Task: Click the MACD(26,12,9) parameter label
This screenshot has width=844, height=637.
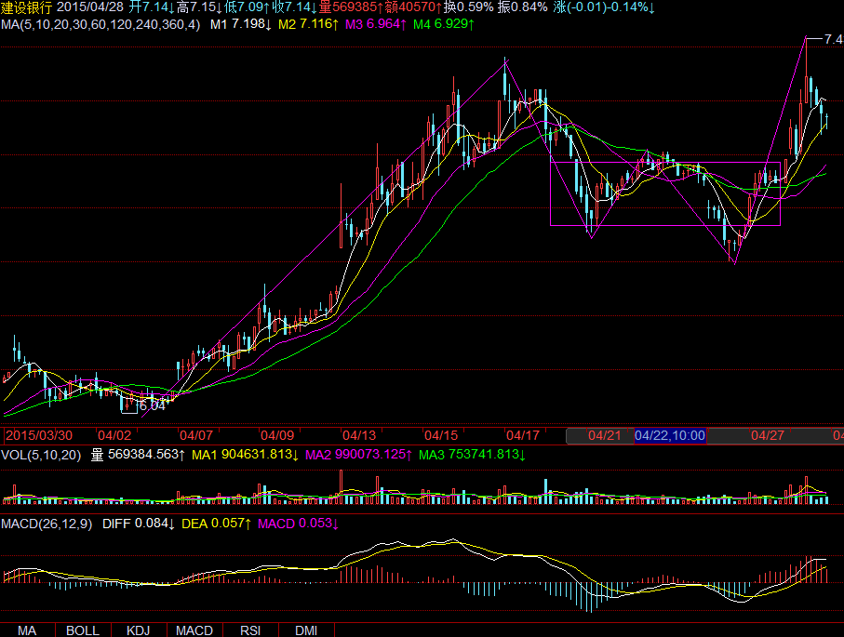Action: [47, 524]
